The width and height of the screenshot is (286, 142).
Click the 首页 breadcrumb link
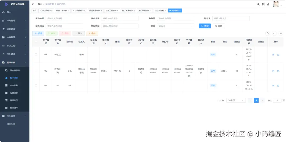click(40, 4)
